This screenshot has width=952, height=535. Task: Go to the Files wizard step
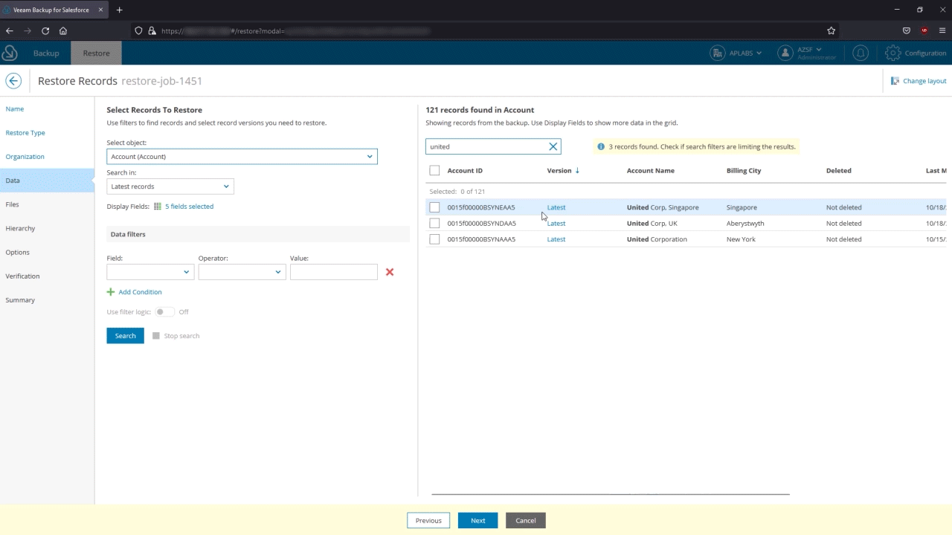coord(12,204)
